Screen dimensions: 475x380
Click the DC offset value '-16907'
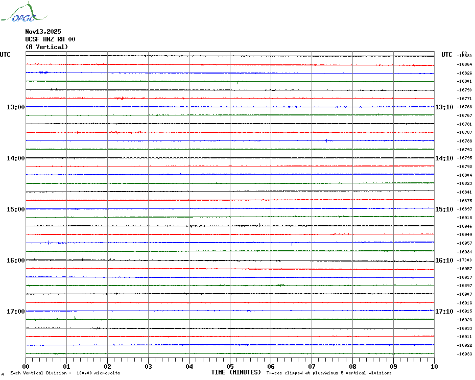(x=464, y=294)
